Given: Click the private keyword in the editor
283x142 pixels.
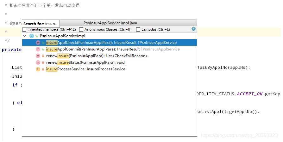Looking at the screenshot, I should coord(11,50).
